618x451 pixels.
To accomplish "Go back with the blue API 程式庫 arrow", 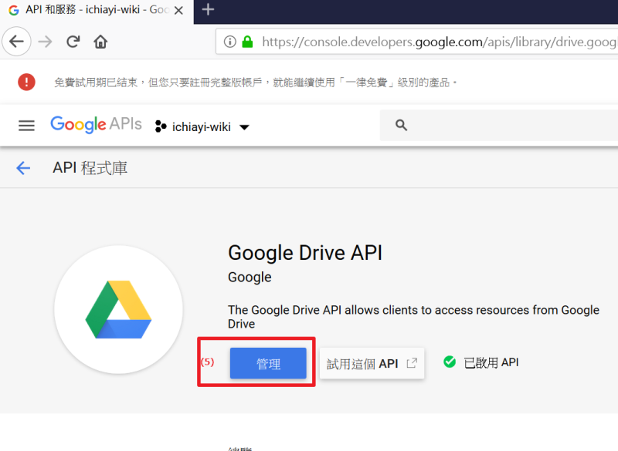I will tap(23, 168).
